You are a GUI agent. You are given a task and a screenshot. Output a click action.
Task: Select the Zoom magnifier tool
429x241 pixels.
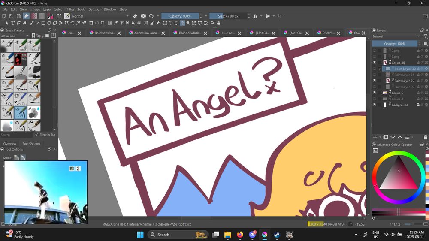click(213, 23)
